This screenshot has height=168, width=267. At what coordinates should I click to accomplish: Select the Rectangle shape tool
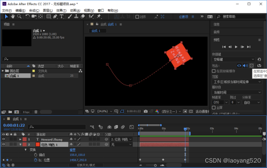click(49, 17)
